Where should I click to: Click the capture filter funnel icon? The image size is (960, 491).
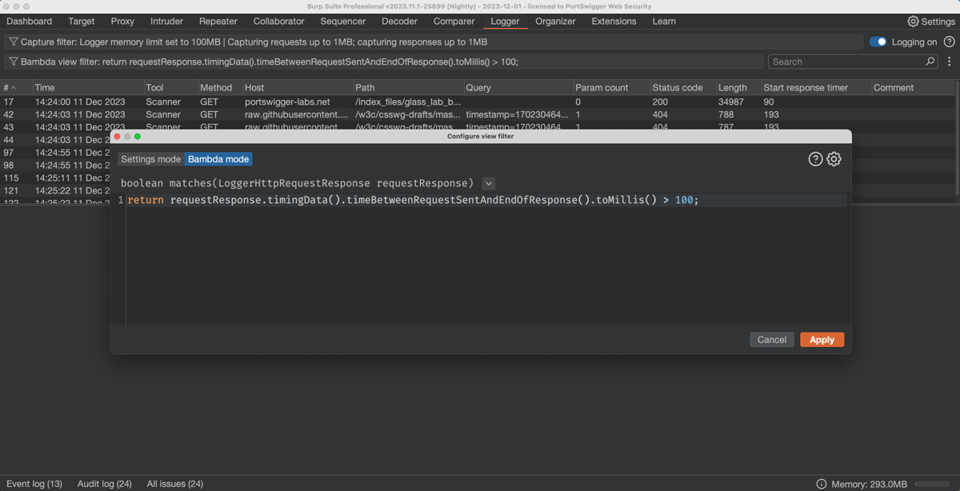pyautogui.click(x=13, y=42)
